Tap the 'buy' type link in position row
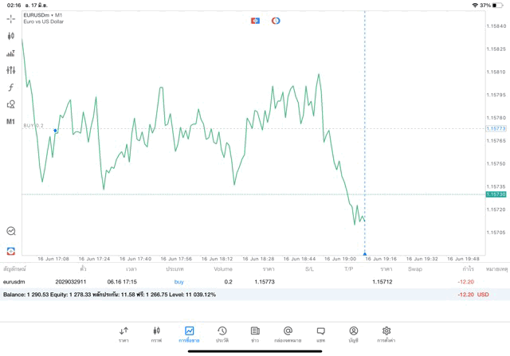The image size is (510, 356). (x=179, y=282)
